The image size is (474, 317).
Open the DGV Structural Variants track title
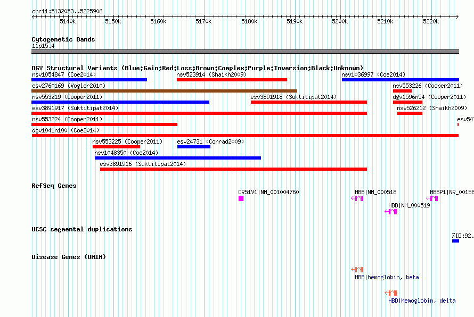tap(197, 68)
